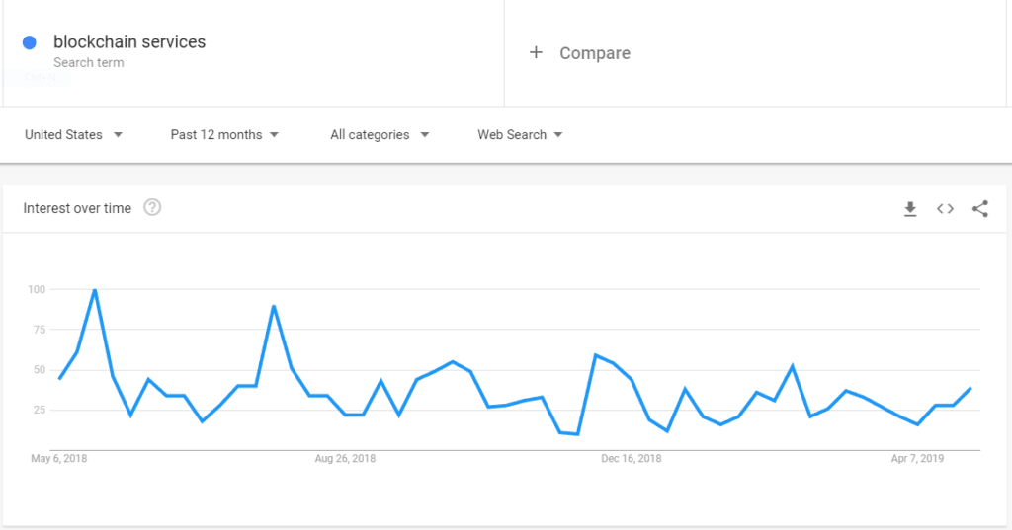
Task: Click the Aug 26, 2018 axis label
Action: point(345,458)
